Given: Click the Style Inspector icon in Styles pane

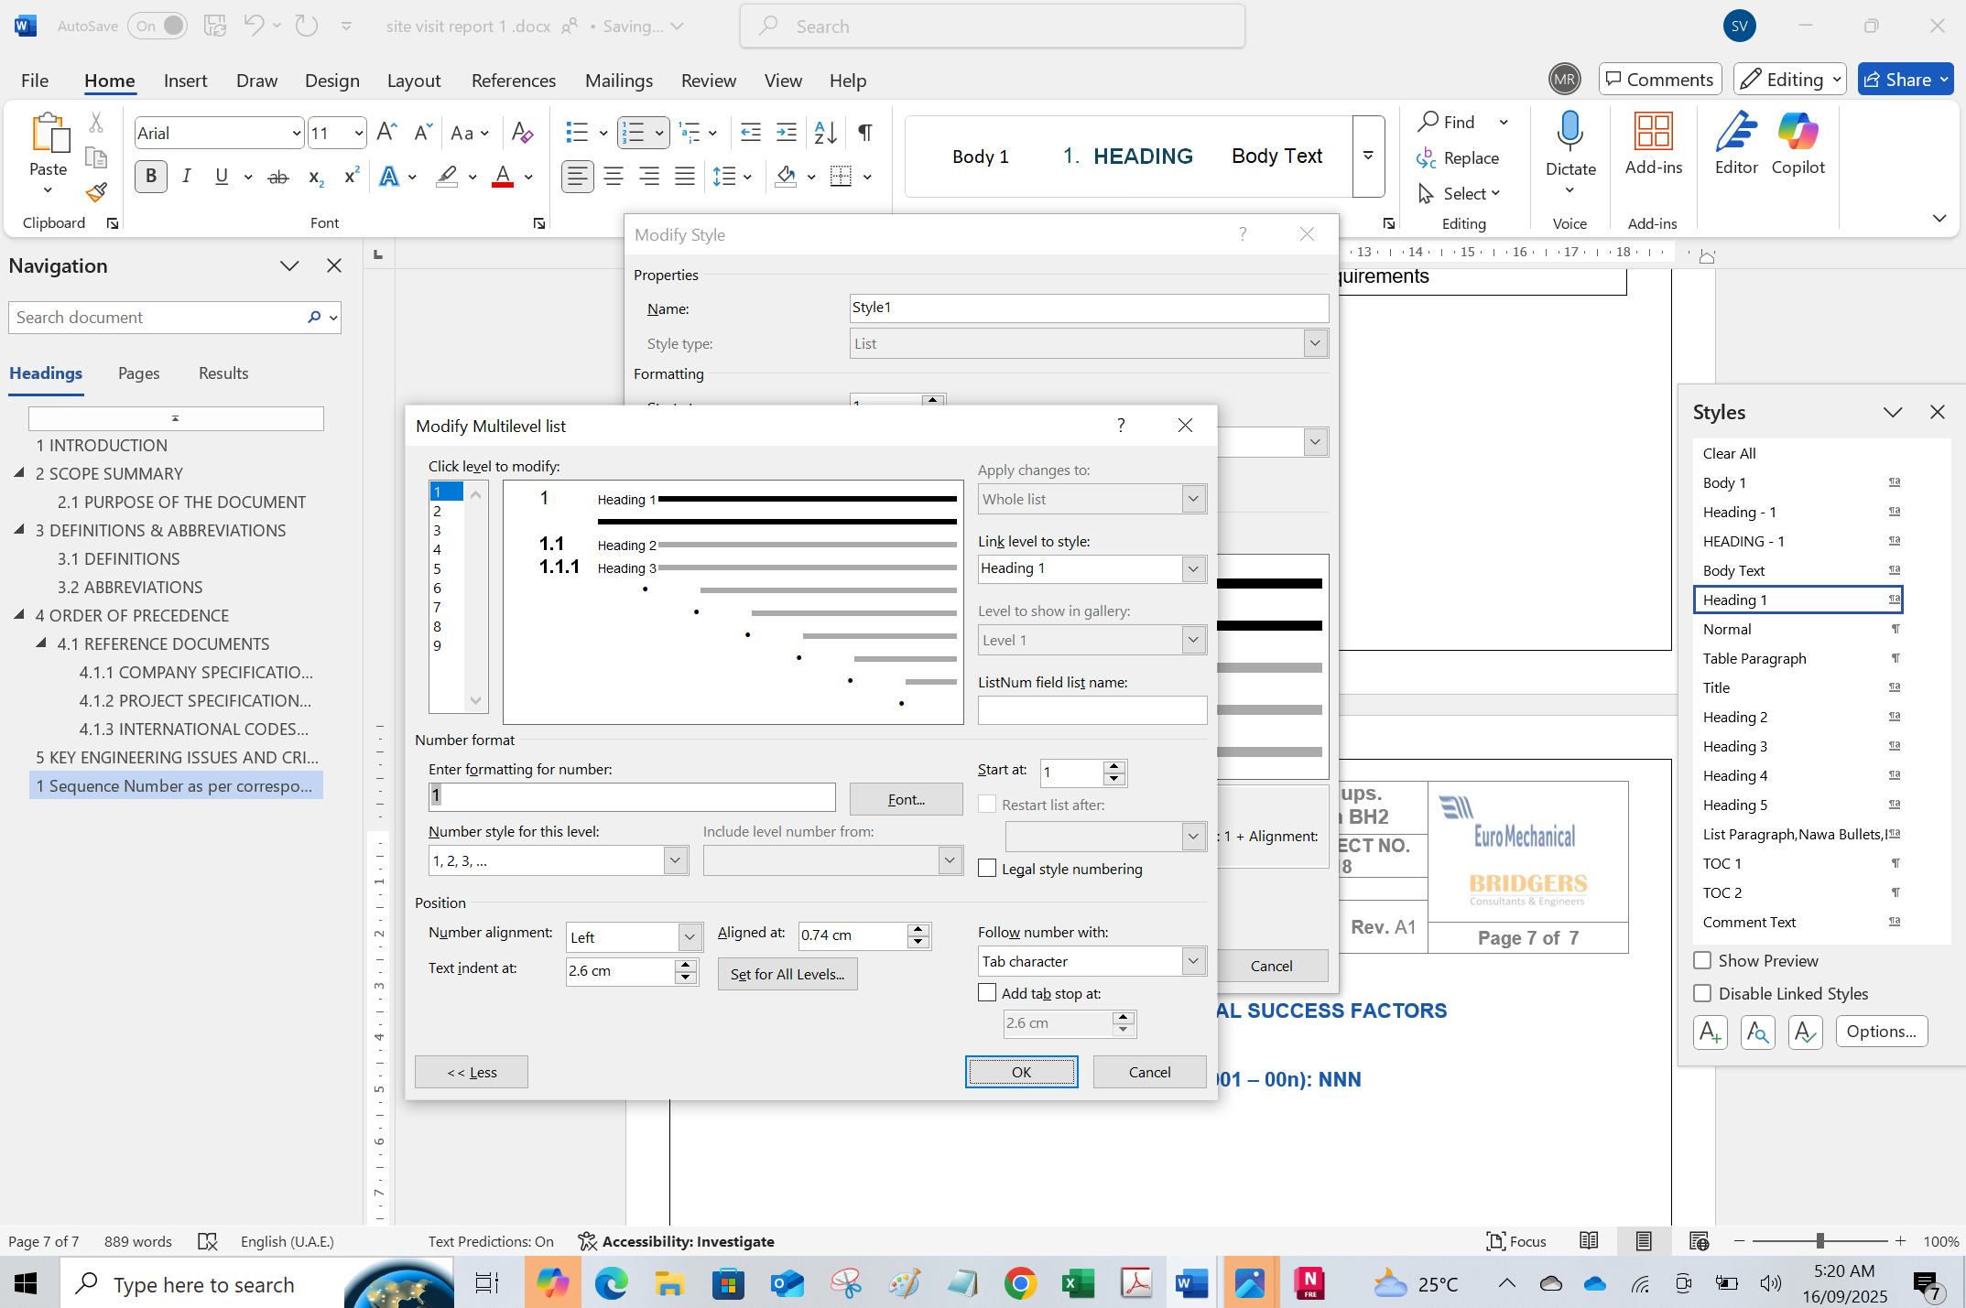Looking at the screenshot, I should point(1757,1032).
